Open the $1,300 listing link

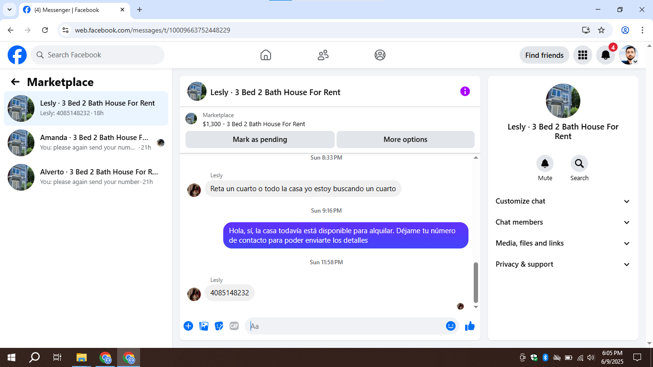point(254,124)
